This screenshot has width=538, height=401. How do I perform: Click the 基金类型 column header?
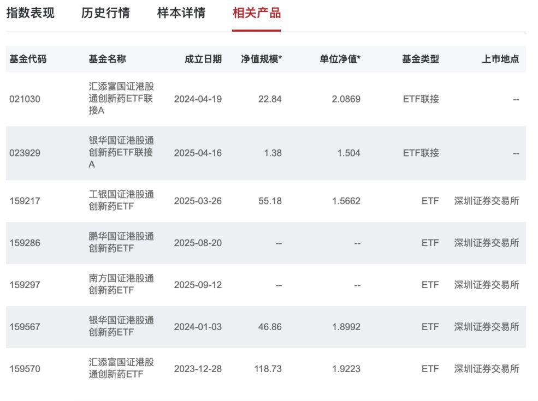pyautogui.click(x=420, y=59)
